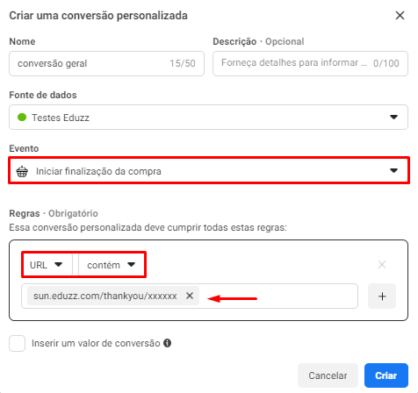Focus the Nome field 'conversão geral'
Image resolution: width=418 pixels, height=393 pixels.
click(x=106, y=63)
